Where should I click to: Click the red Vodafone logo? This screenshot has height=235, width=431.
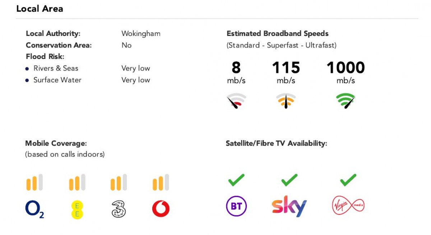(x=161, y=209)
